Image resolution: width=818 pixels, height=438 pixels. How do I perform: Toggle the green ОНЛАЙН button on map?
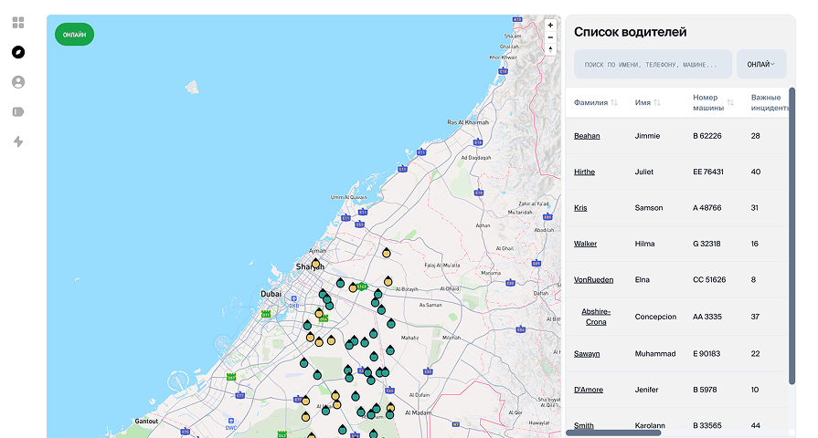(x=74, y=35)
